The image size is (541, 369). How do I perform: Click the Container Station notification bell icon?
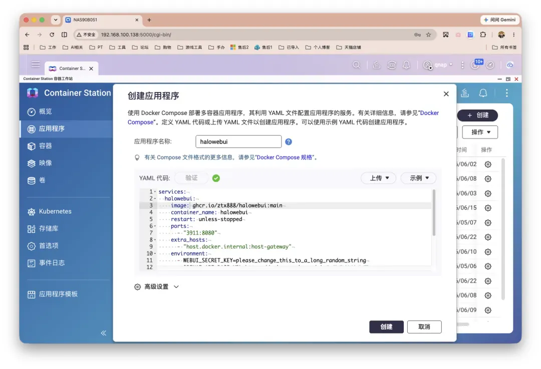[483, 93]
